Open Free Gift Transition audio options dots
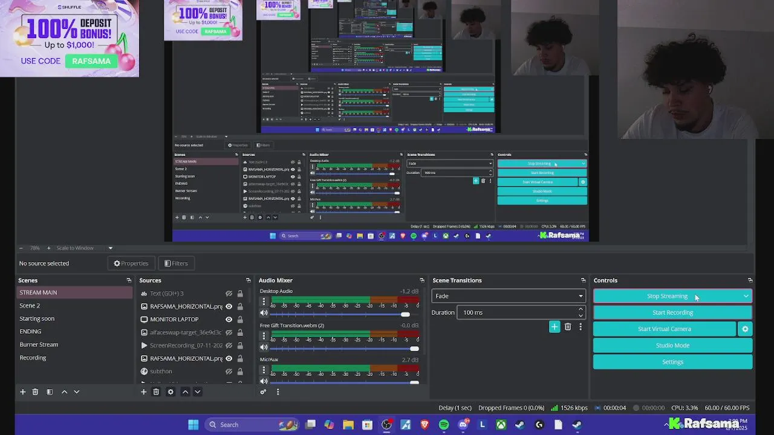Screen dimensions: 774x435 pos(264,336)
